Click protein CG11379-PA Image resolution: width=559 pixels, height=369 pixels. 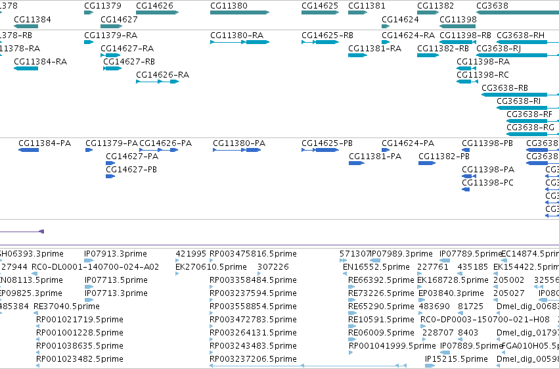point(112,143)
